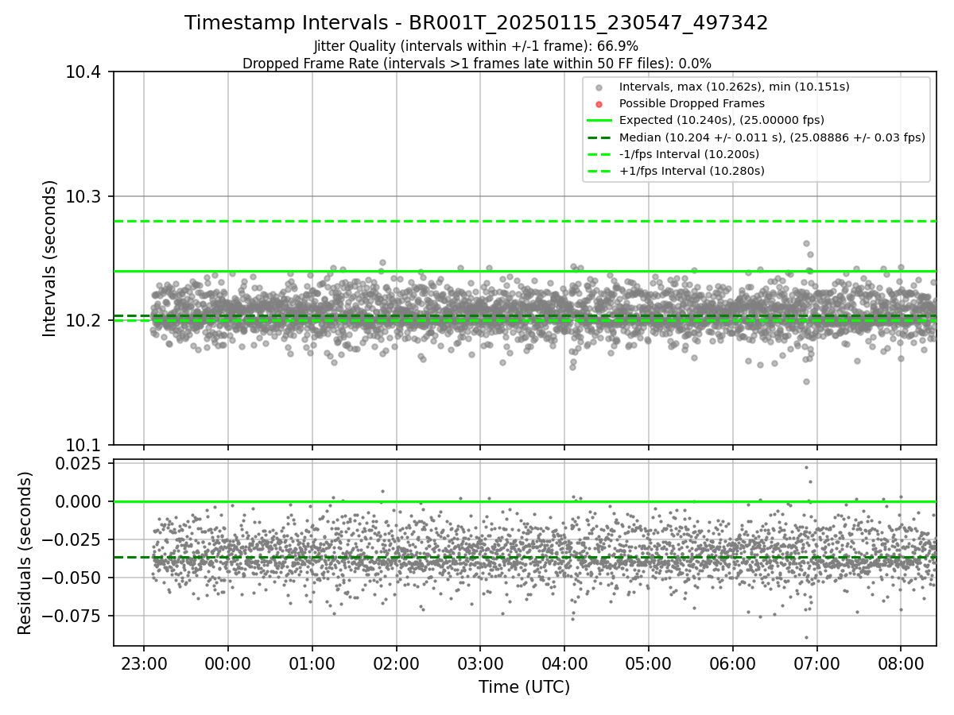Click the lowest interval outlier point near 07:00

[x=806, y=381]
